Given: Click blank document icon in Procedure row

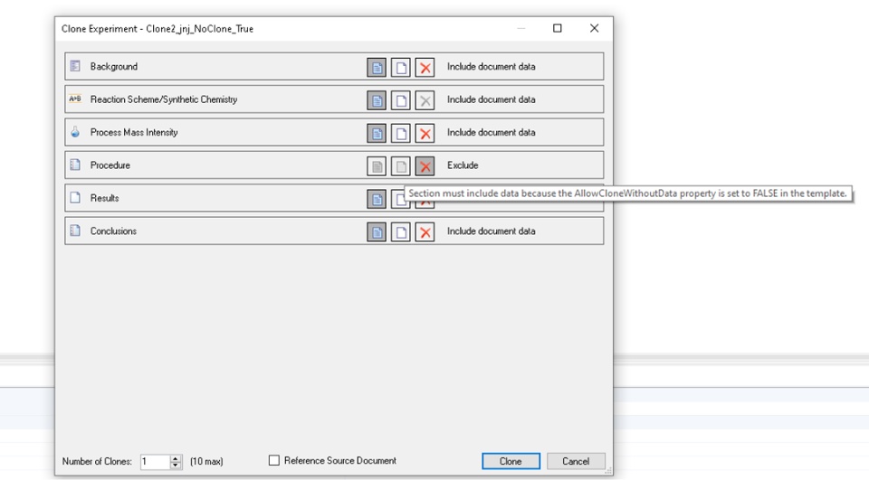Looking at the screenshot, I should 401,166.
